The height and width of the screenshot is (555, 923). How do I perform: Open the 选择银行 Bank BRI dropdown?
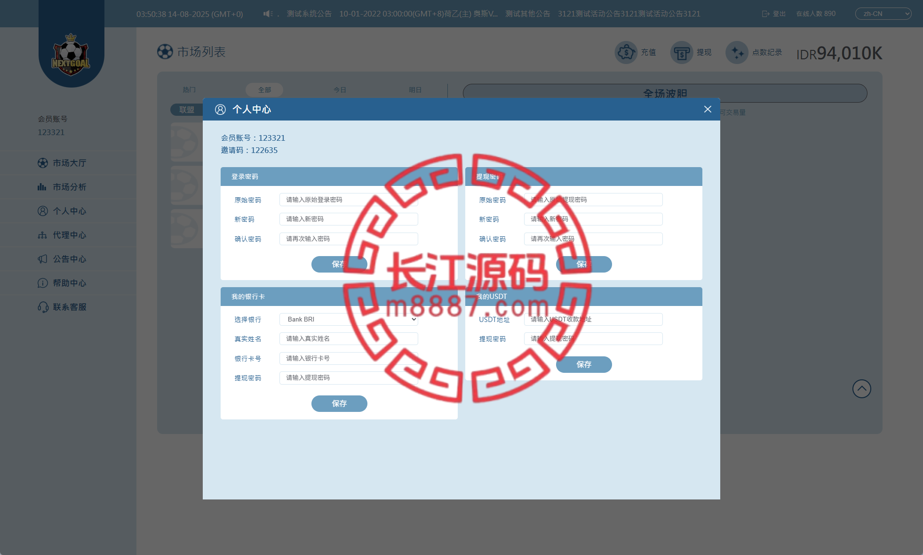pos(349,319)
